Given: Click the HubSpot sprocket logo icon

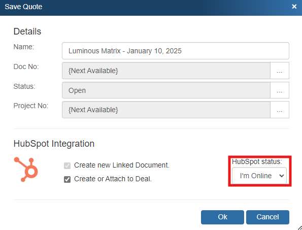Looking at the screenshot, I should [26, 169].
